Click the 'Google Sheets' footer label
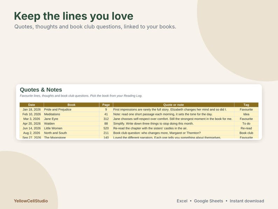Screen dimensions: 278x209 pyautogui.click(x=209, y=201)
